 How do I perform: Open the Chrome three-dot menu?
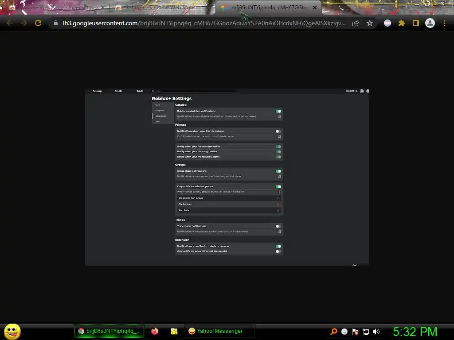pos(444,23)
